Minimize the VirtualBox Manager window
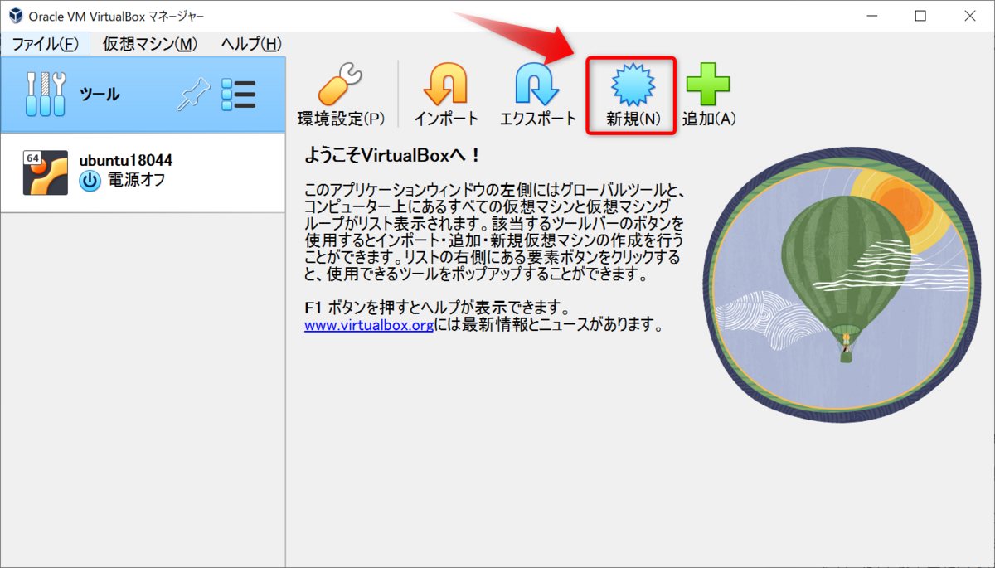Viewport: 995px width, 568px height. point(872,17)
